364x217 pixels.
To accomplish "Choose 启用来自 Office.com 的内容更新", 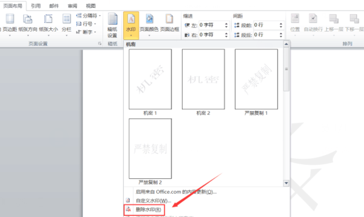I will [x=176, y=192].
